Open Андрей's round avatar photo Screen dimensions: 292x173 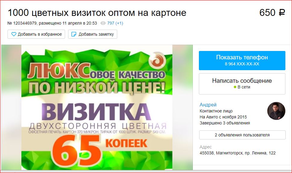click(x=276, y=111)
